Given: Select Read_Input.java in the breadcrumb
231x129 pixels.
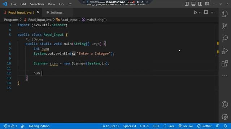Looking at the screenshot, I should pyautogui.click(x=40, y=20).
